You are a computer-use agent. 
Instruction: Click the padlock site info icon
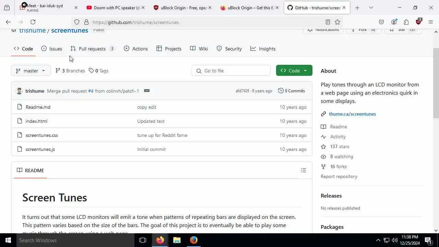(86, 22)
